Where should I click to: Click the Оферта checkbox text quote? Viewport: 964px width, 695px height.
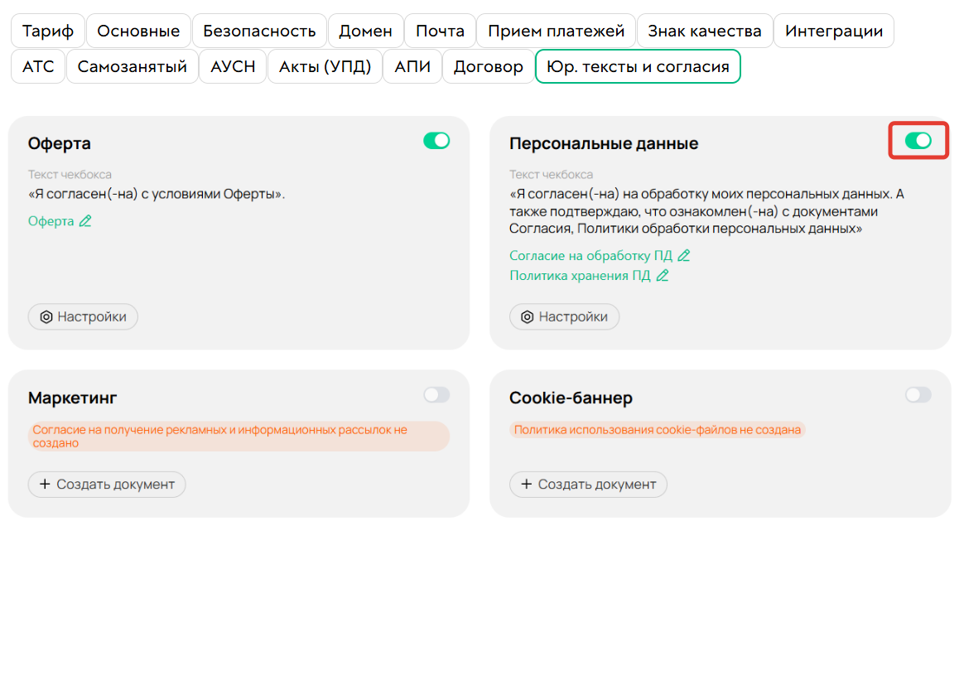pos(157,194)
